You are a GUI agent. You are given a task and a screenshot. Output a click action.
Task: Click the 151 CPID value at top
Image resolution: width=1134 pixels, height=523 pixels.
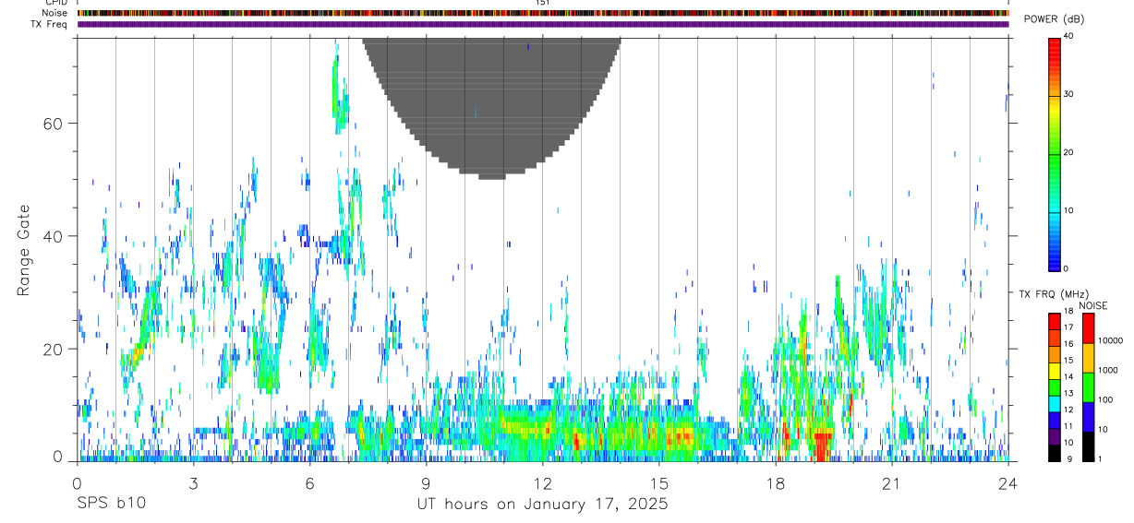[x=542, y=3]
